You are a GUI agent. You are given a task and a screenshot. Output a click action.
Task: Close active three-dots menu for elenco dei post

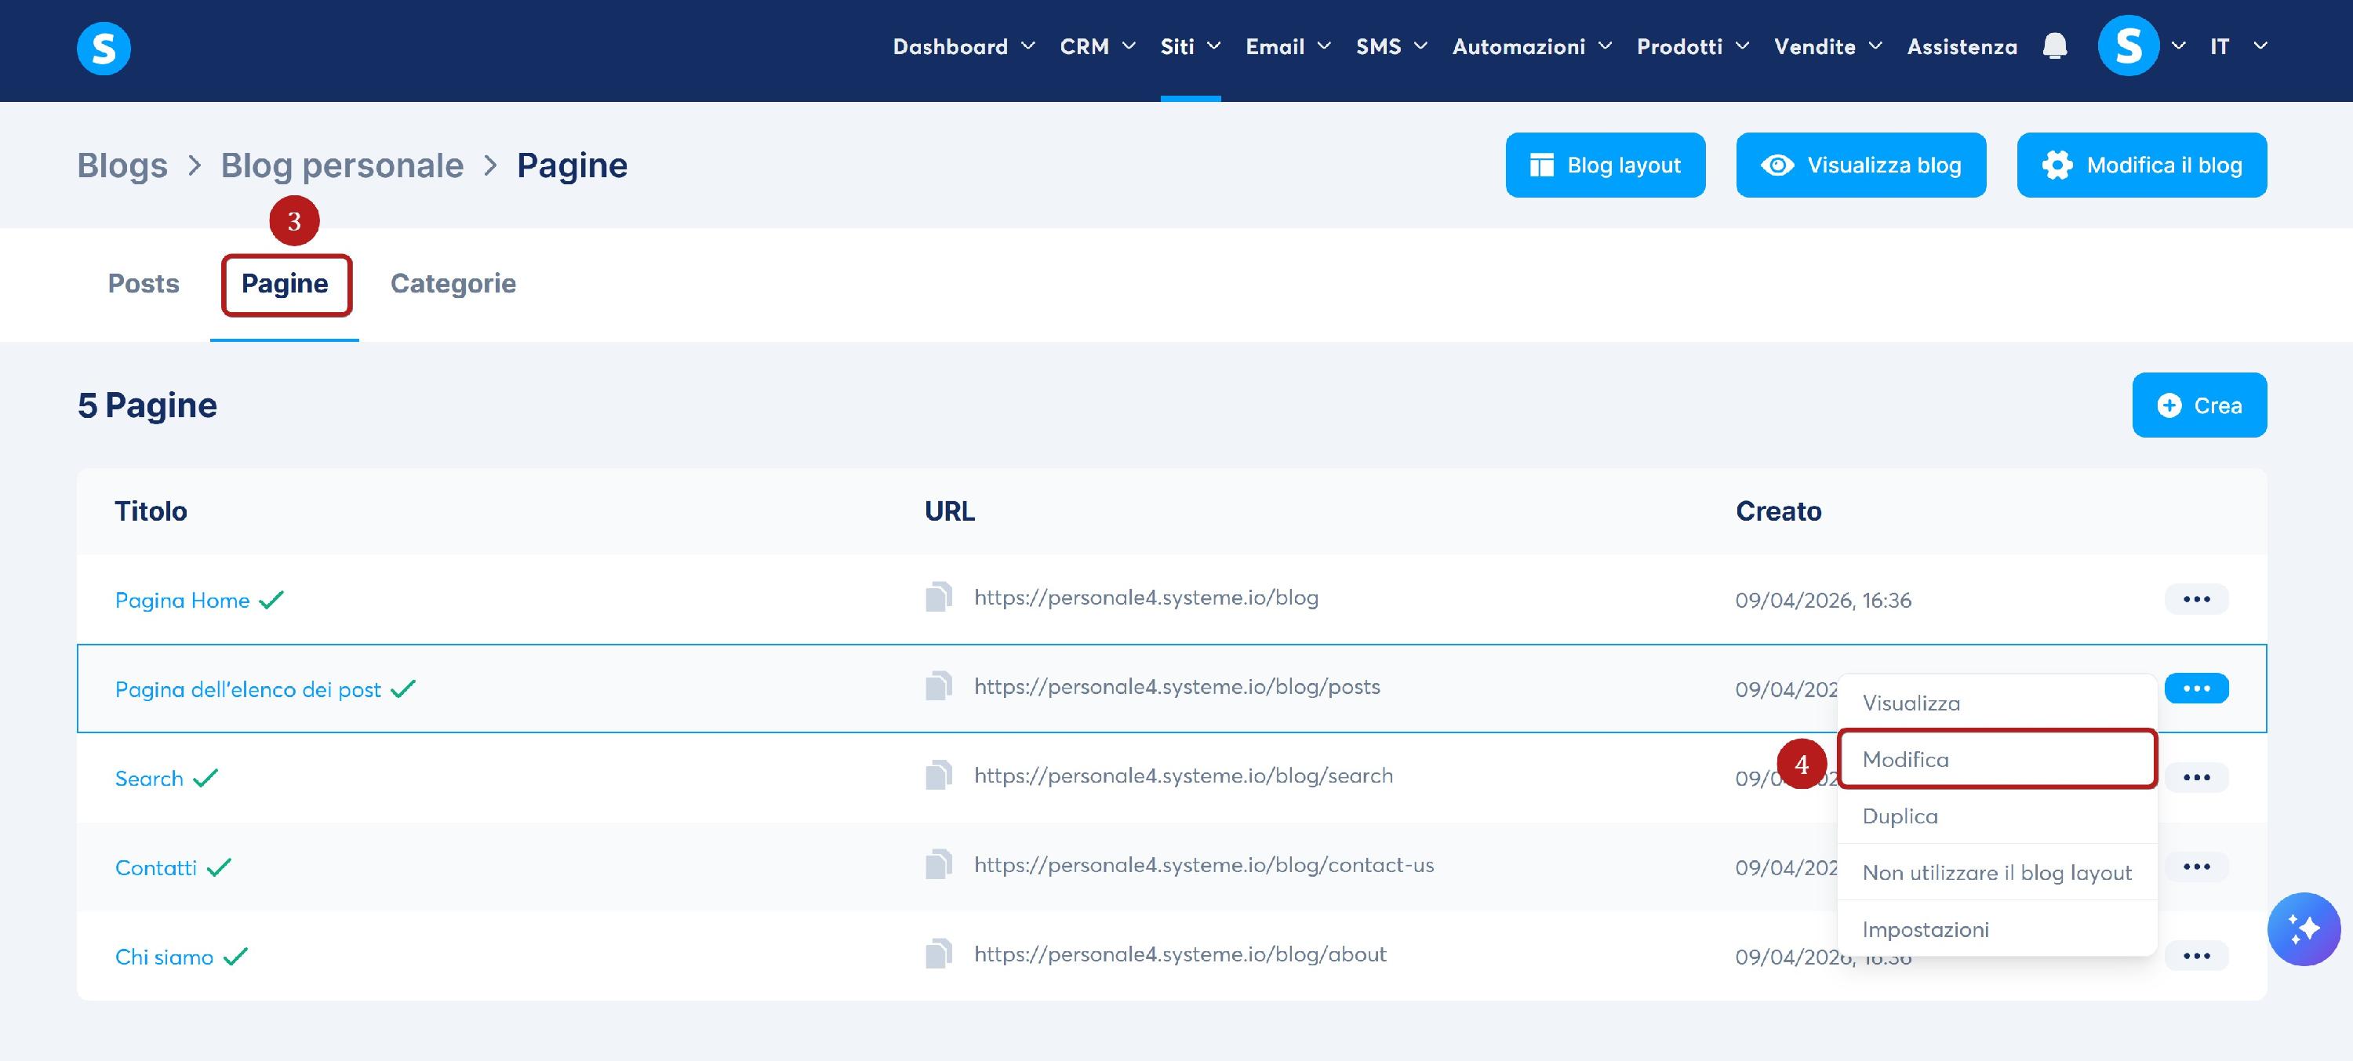2196,689
